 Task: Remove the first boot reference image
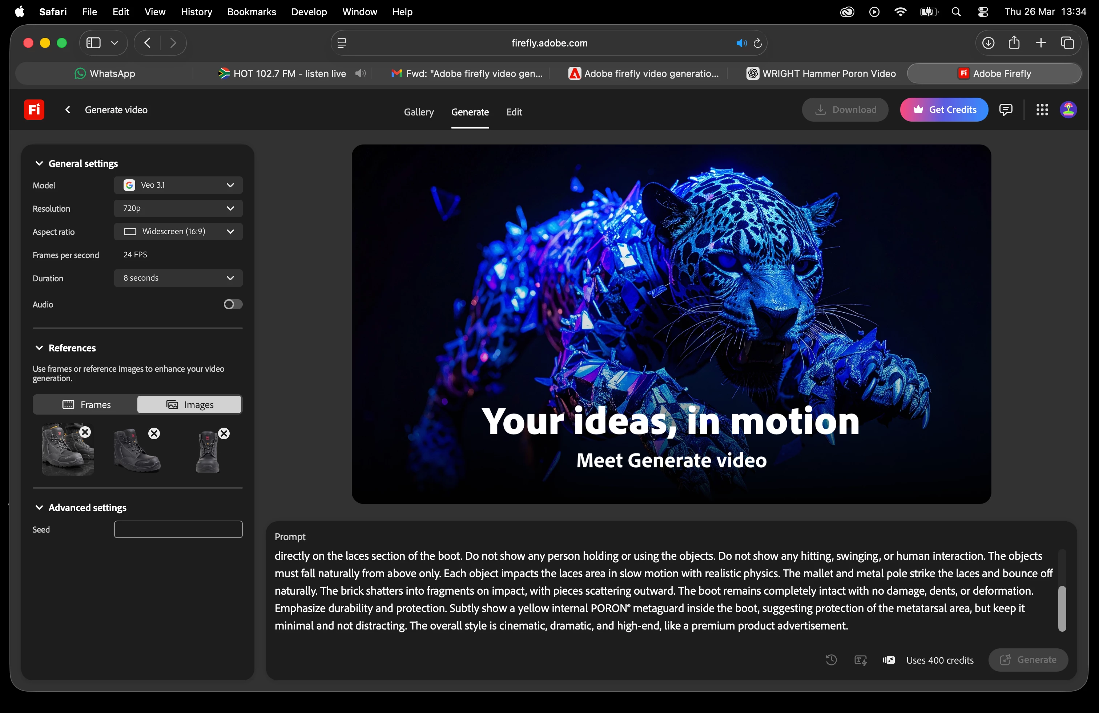pyautogui.click(x=85, y=432)
